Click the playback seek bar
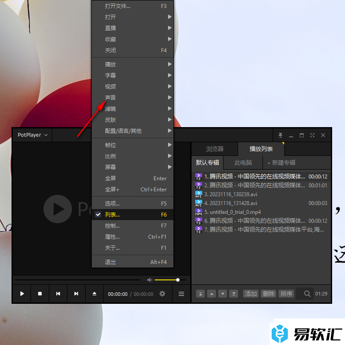This screenshot has width=345, height=345. [78, 280]
